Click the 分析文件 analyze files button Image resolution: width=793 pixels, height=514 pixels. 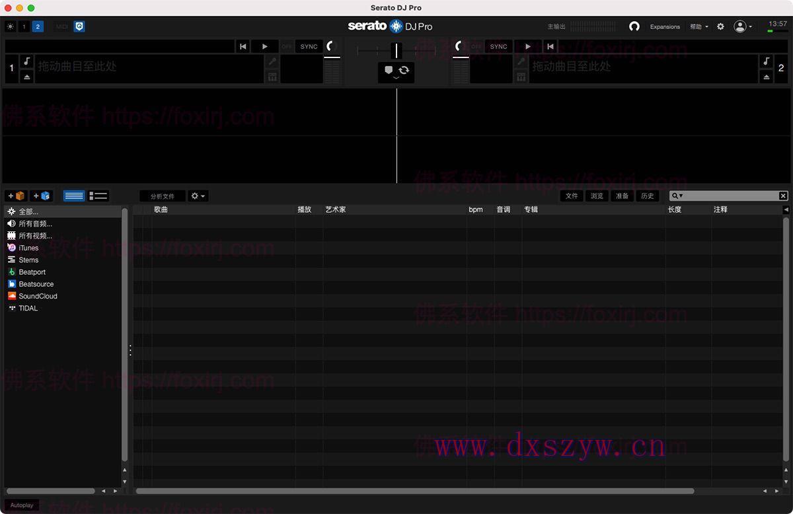163,196
